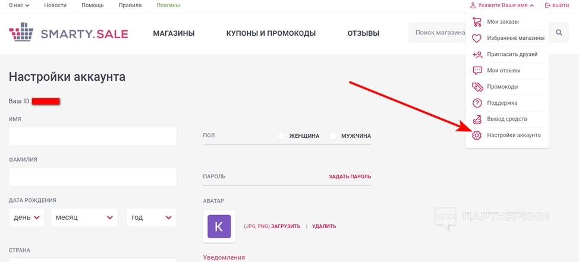Click the invite friends person icon

tap(477, 54)
